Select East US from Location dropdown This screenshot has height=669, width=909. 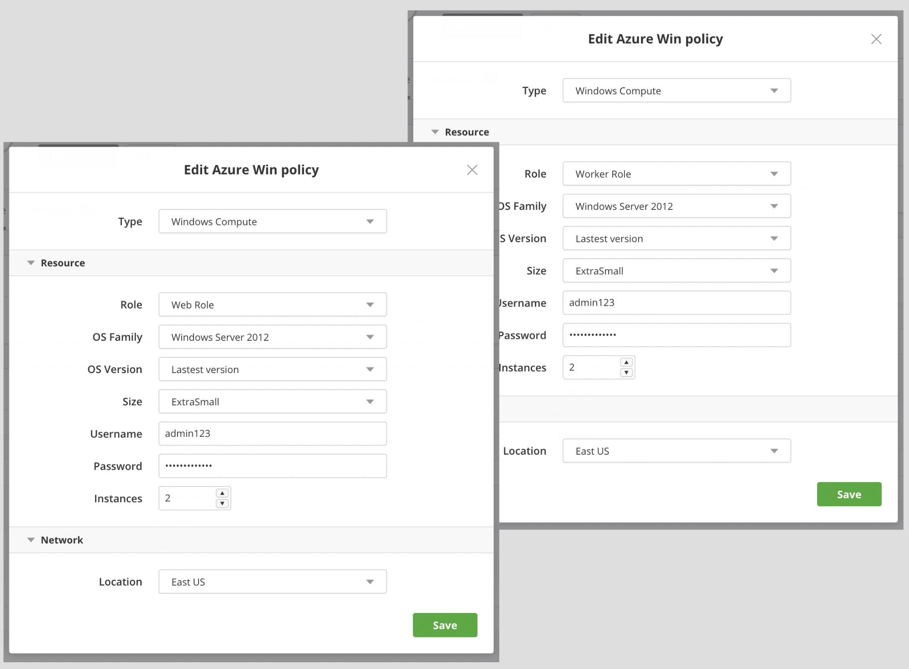[677, 450]
